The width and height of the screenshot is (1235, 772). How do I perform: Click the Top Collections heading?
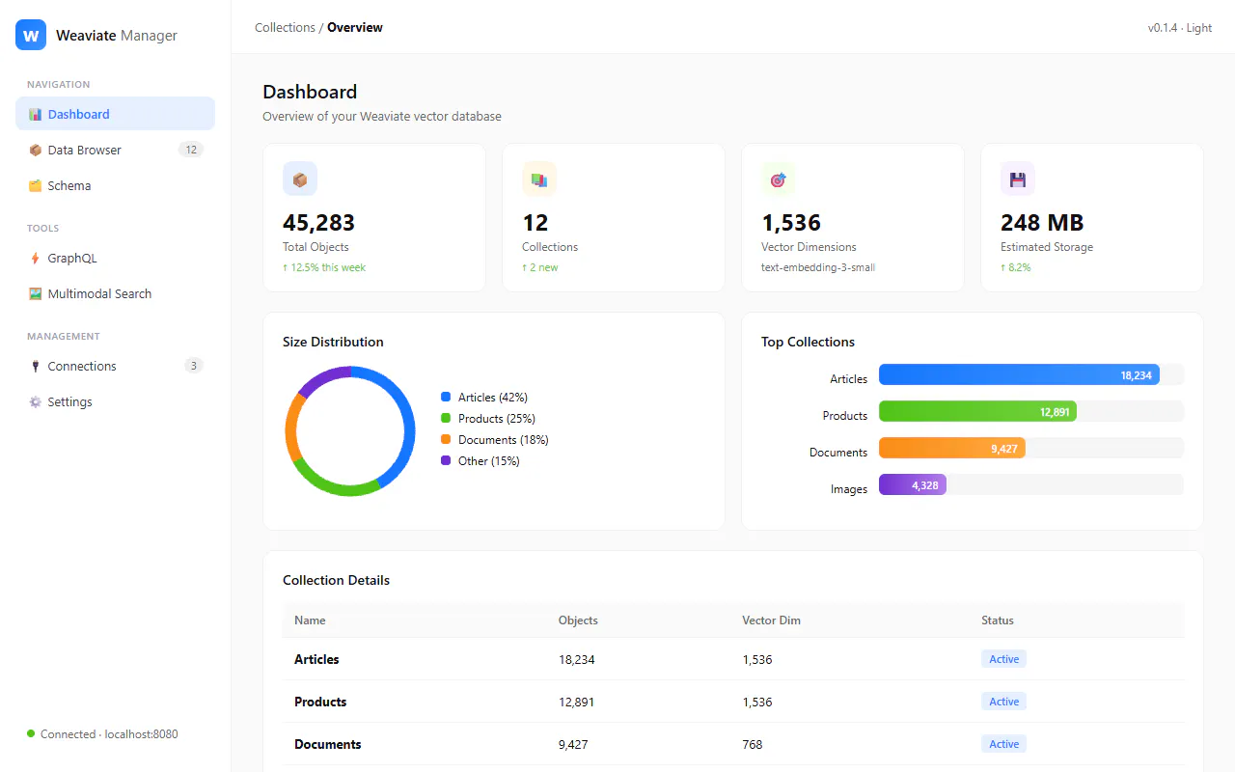point(808,342)
